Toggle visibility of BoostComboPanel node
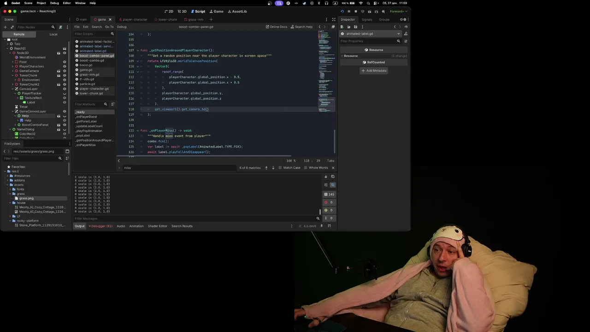This screenshot has width=590, height=332. pyautogui.click(x=65, y=125)
